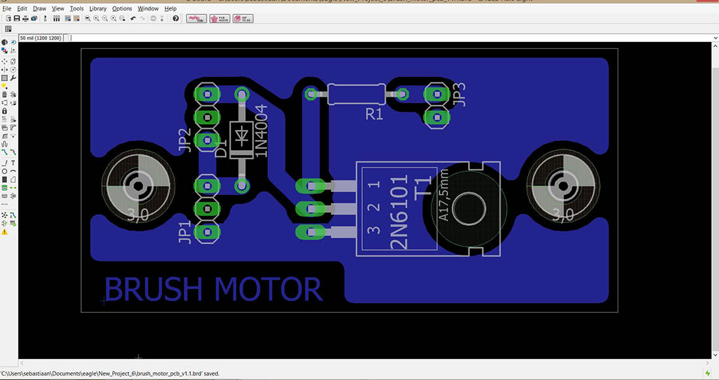719x380 pixels.
Task: Select the Delete trash can tool
Action: coord(5,94)
